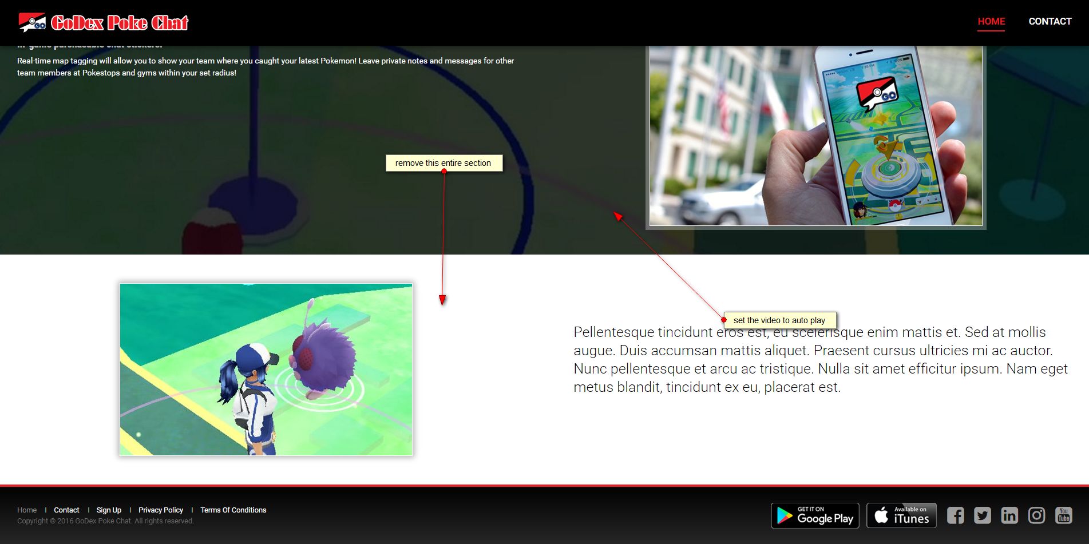
Task: Open the Instagram social icon
Action: tap(1036, 515)
